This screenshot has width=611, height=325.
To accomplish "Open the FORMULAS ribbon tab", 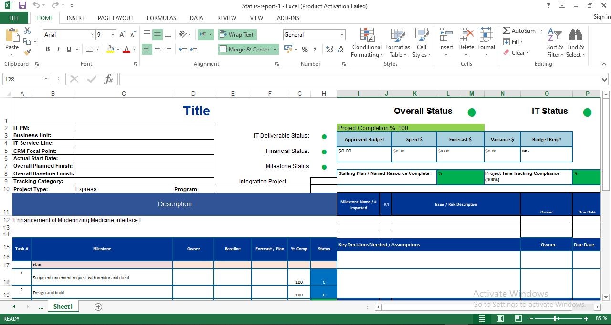I will click(161, 18).
